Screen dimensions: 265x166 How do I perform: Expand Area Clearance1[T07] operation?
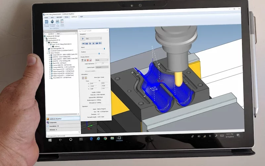(50, 69)
